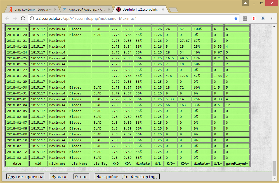Image resolution: width=279 pixels, height=183 pixels.
Task: Go back to the previous page
Action: pos(7,18)
